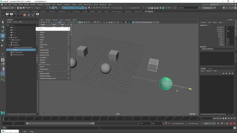The width and height of the screenshot is (237, 133).
Task: Open Channel Box Channels menu
Action: pos(203,22)
